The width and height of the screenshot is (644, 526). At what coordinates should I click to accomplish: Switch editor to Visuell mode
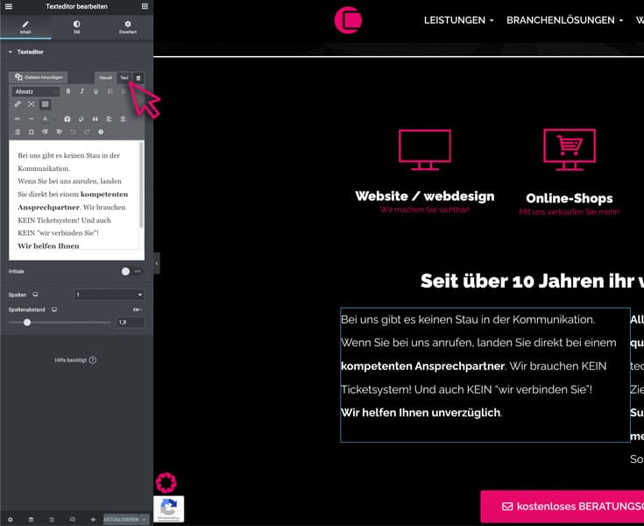click(x=105, y=78)
